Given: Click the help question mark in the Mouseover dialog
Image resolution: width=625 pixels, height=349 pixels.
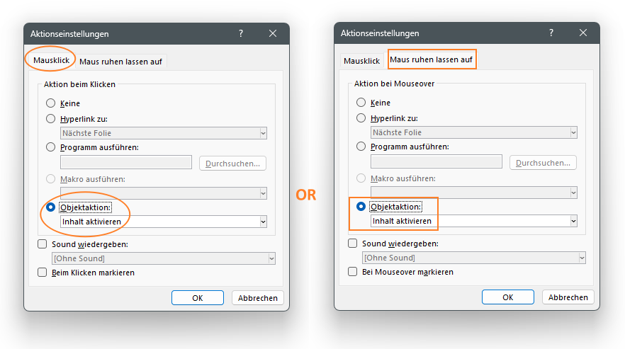Looking at the screenshot, I should (x=551, y=33).
